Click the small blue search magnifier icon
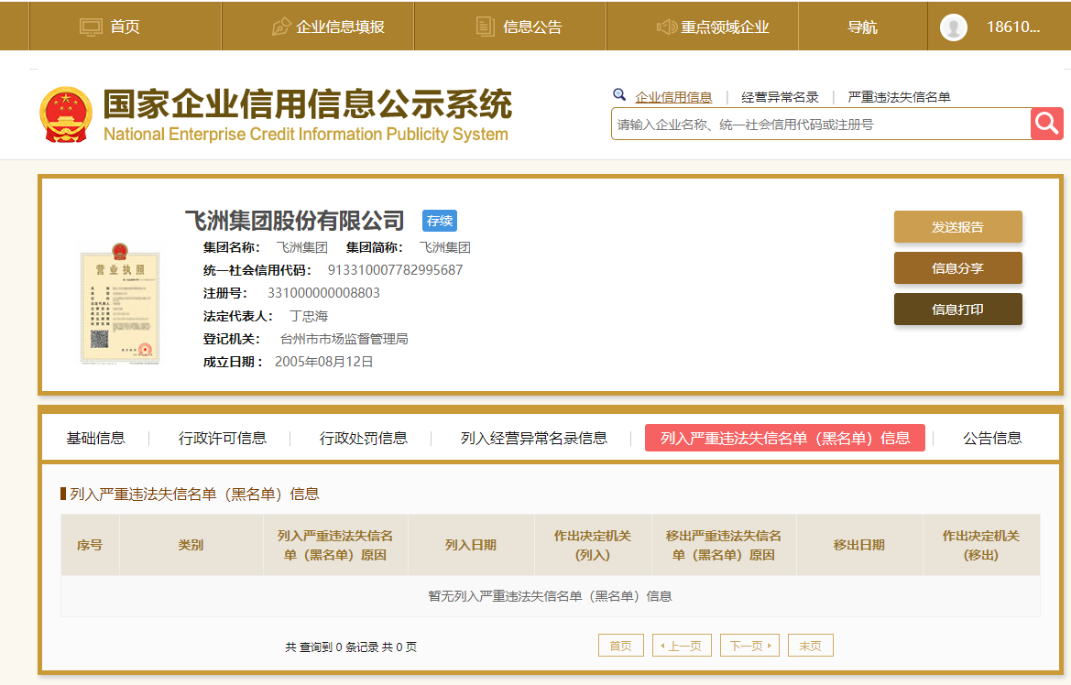 [618, 95]
